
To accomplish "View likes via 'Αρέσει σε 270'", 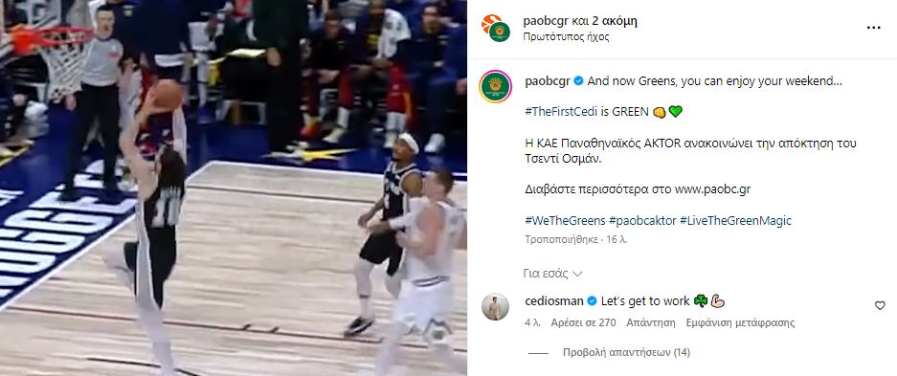I will pyautogui.click(x=584, y=322).
